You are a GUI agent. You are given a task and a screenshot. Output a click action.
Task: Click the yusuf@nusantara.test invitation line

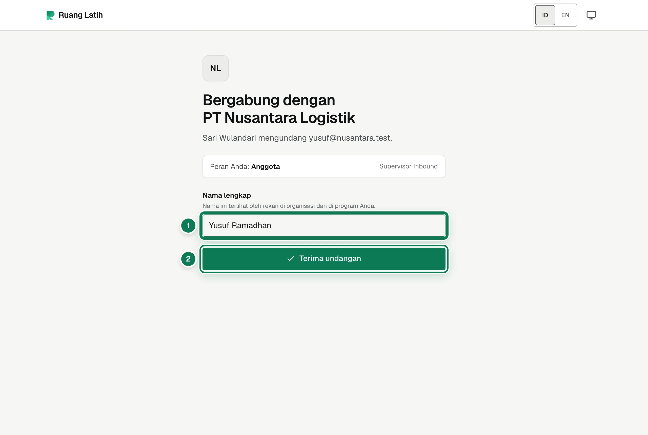[x=297, y=138]
